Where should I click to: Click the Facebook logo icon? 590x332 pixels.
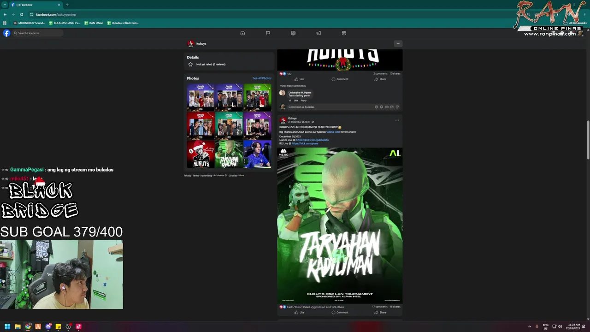(x=6, y=33)
